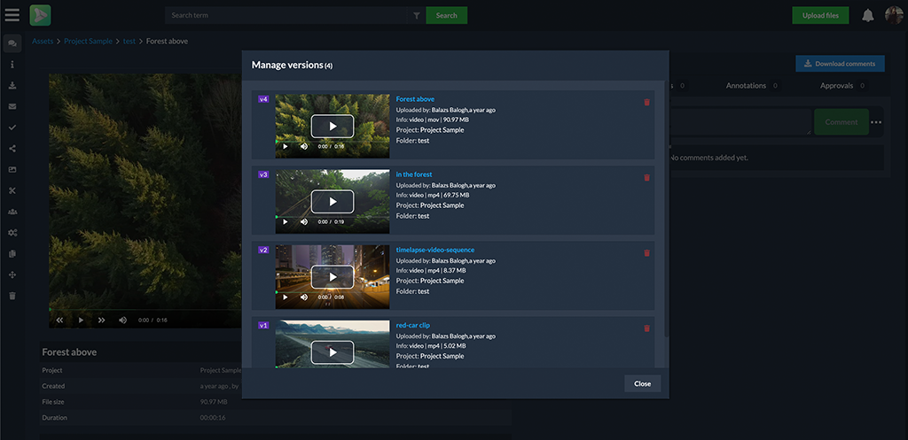
Task: Seek the Forest above preview progress bar
Action: click(333, 141)
